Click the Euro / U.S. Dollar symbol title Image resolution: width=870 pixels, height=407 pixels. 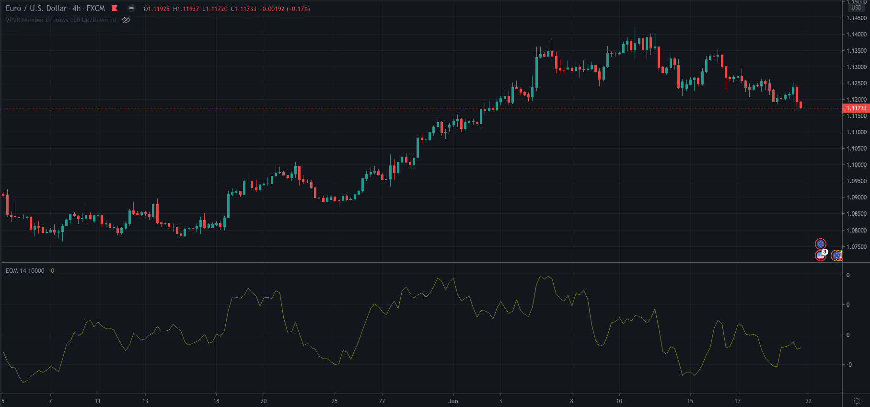(36, 8)
